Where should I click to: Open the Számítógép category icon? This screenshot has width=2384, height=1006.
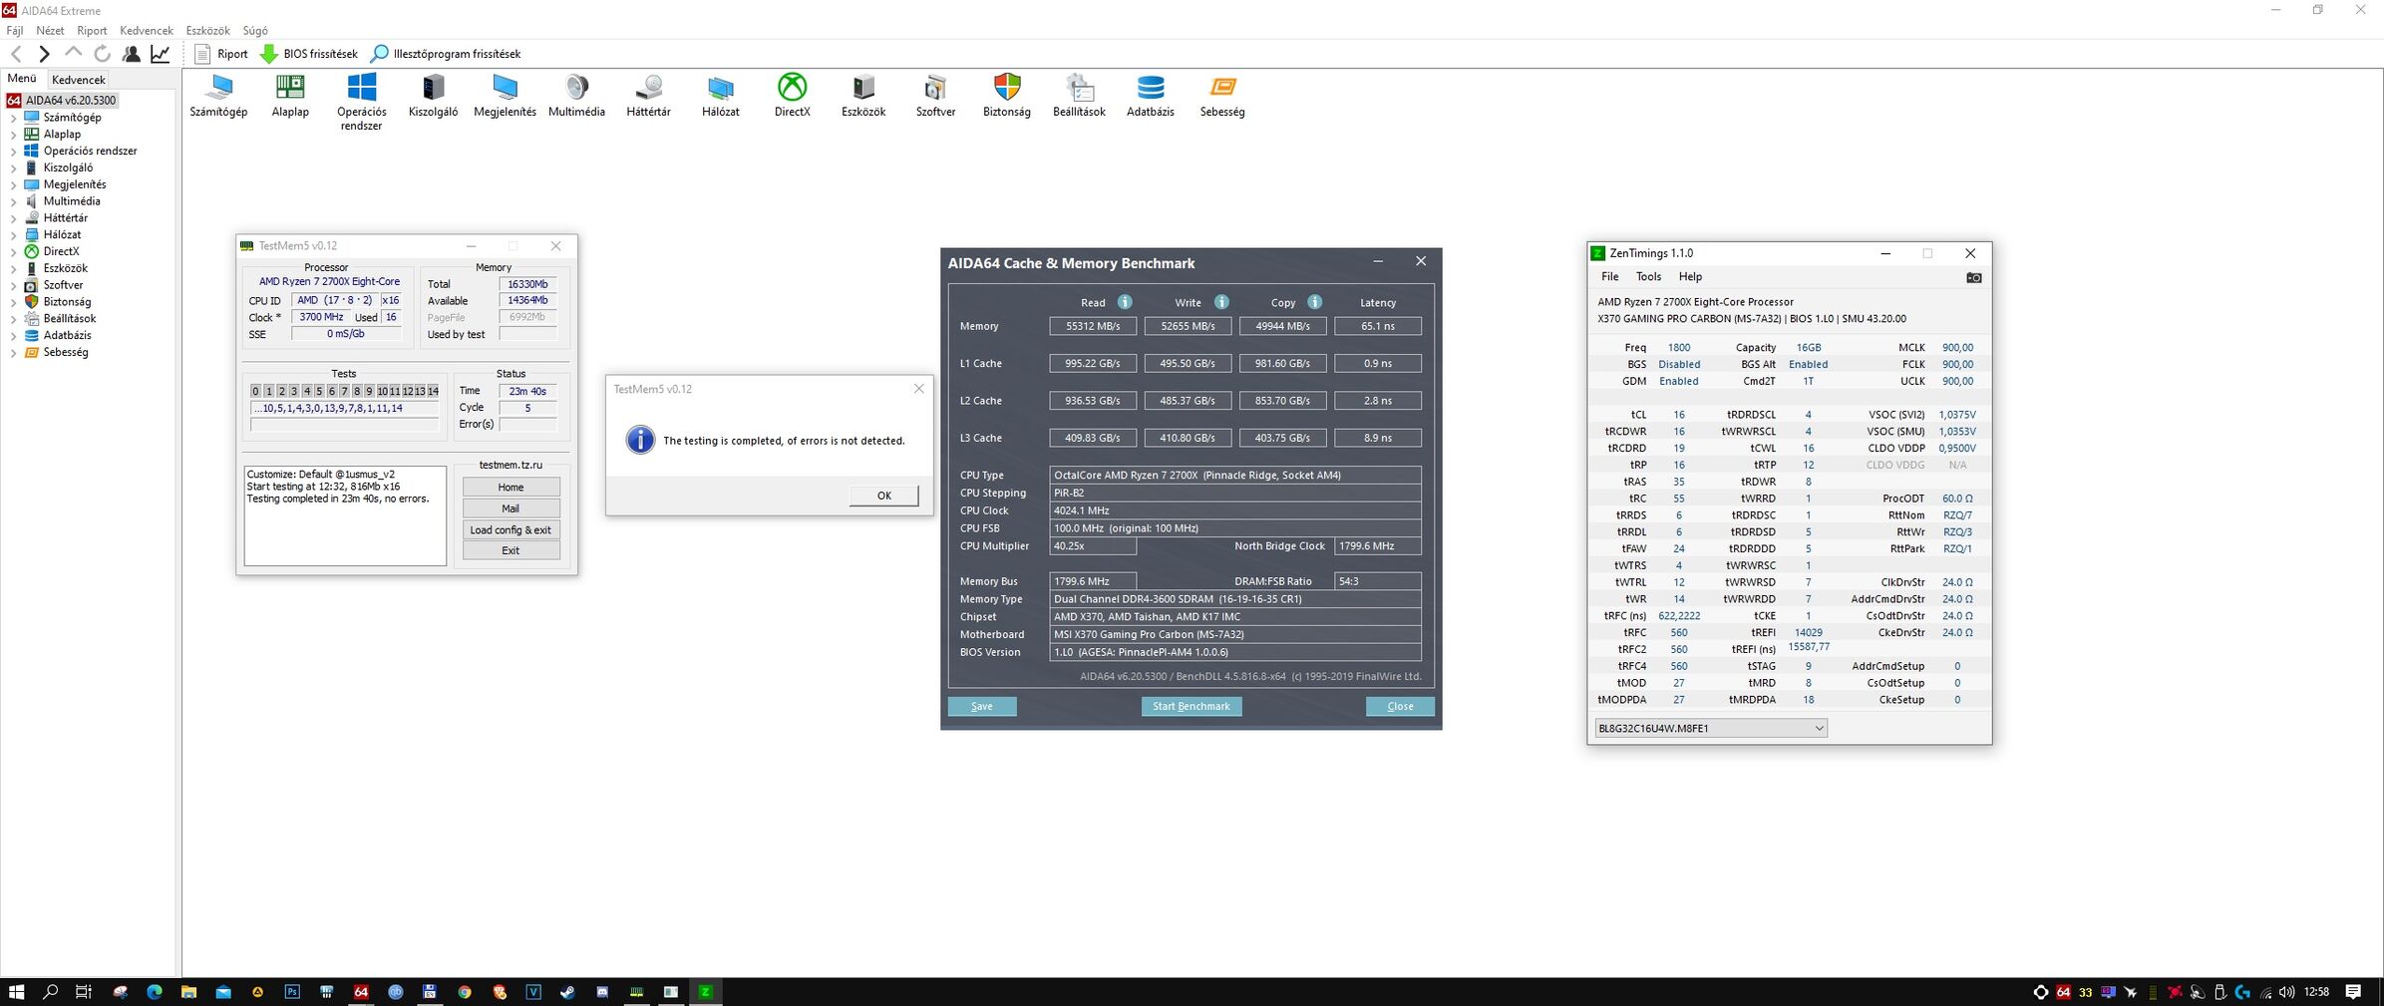pyautogui.click(x=218, y=96)
